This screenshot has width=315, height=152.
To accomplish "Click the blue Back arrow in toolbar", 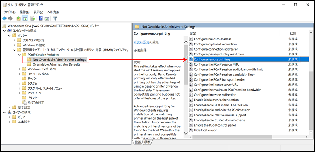I will (x=5, y=18).
